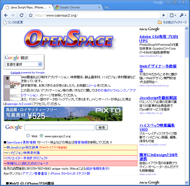Select the www.openspc2.org radio option
The image size is (190, 186).
(x=41, y=136)
